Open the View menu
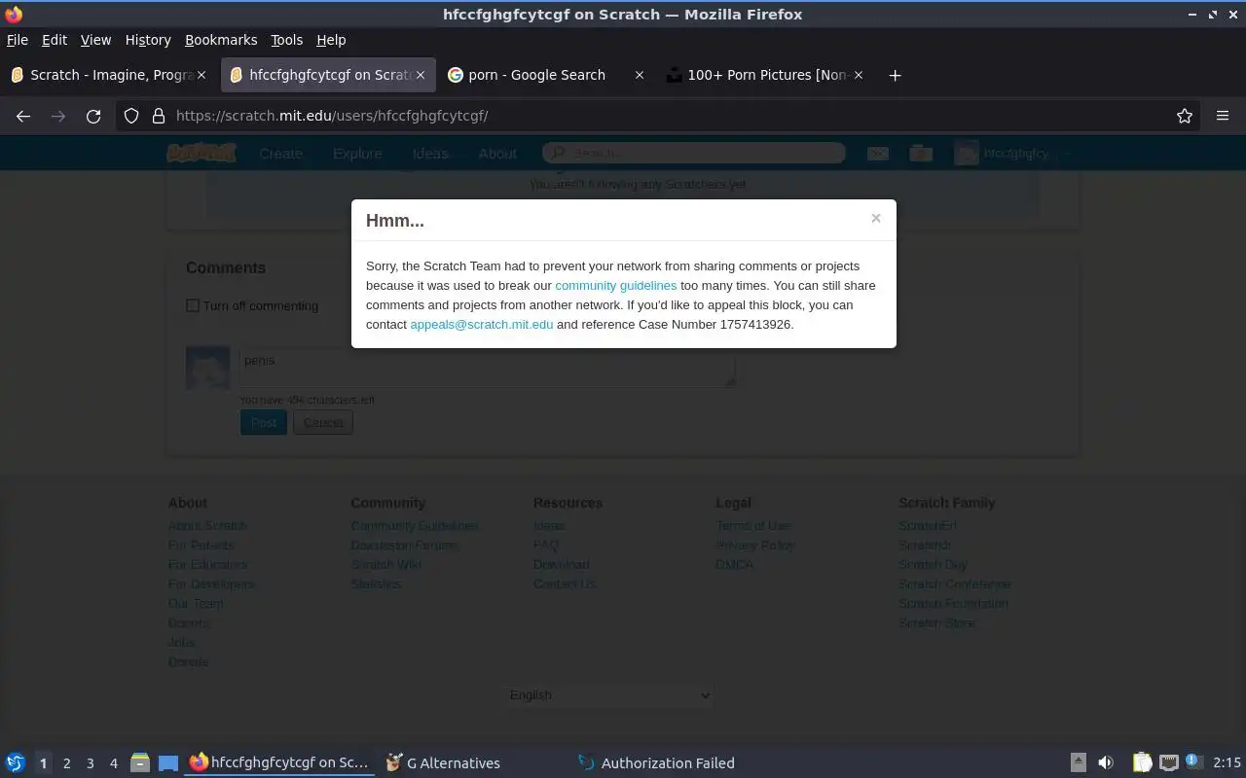 coord(95,40)
